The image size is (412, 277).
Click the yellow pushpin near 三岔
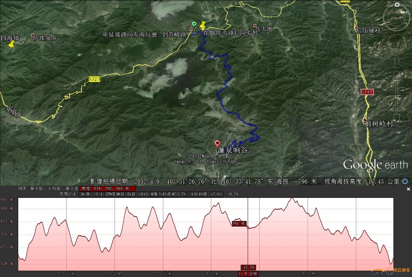click(202, 26)
